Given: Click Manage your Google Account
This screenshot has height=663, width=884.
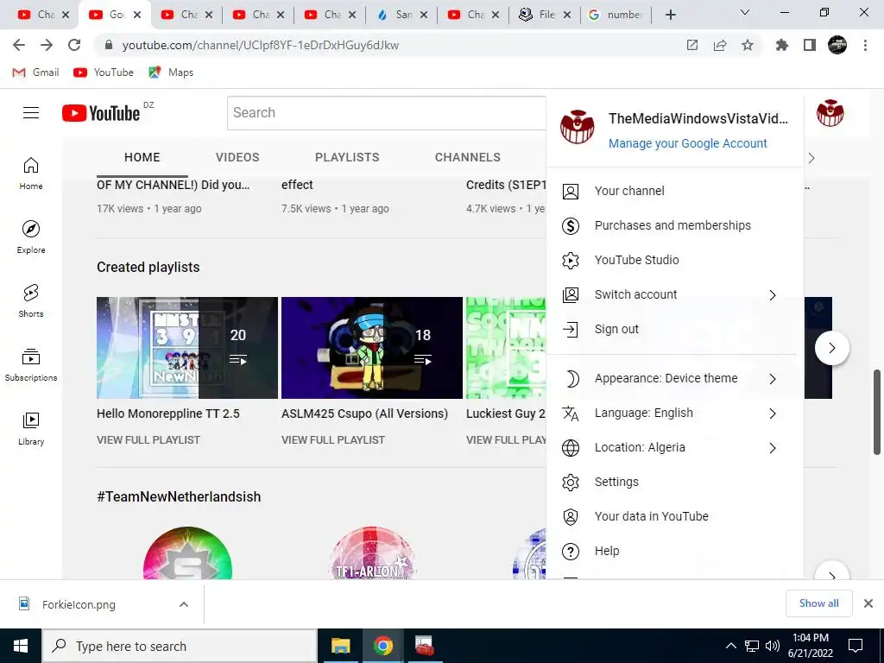Looking at the screenshot, I should [687, 143].
